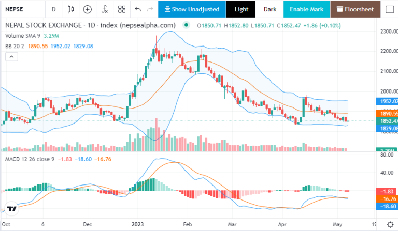Open the indicators (fx) menu
398x231 pixels.
[105, 9]
